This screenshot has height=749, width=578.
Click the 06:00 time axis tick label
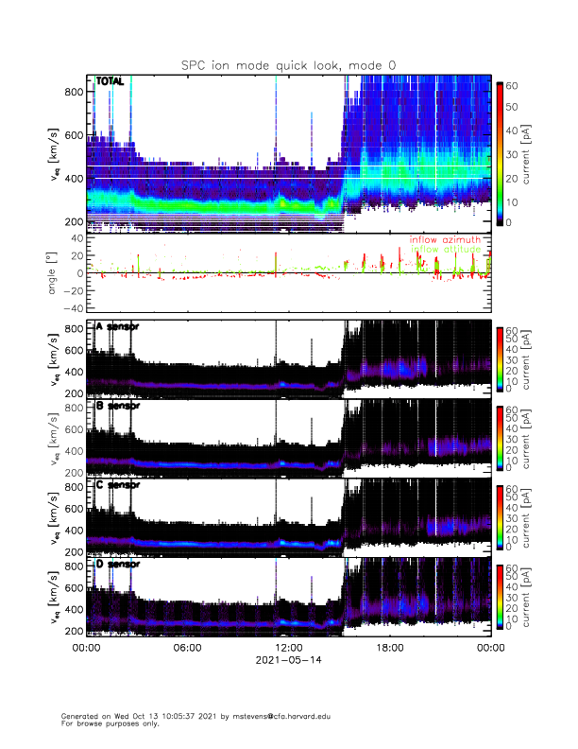click(187, 648)
